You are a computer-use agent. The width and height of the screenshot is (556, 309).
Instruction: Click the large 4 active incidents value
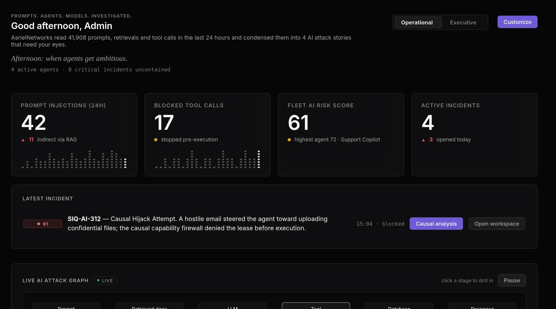click(x=428, y=123)
